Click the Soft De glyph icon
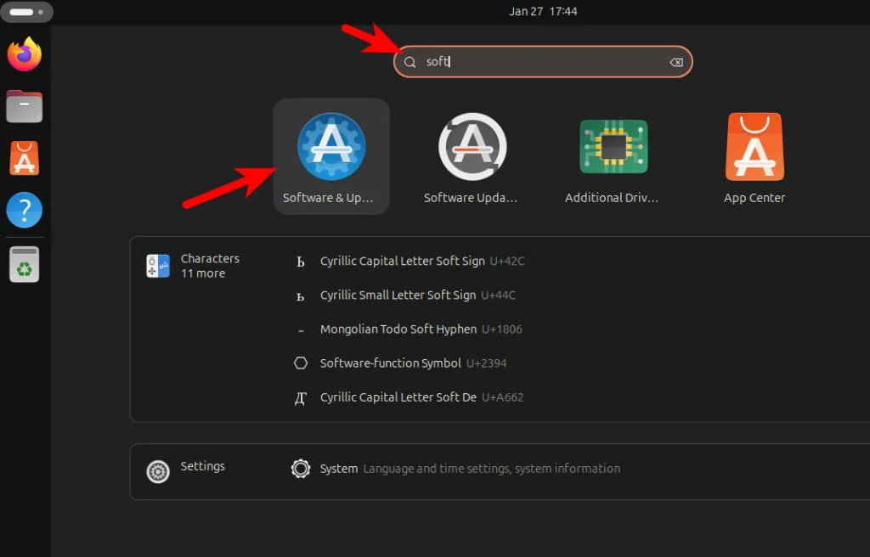 tap(301, 398)
